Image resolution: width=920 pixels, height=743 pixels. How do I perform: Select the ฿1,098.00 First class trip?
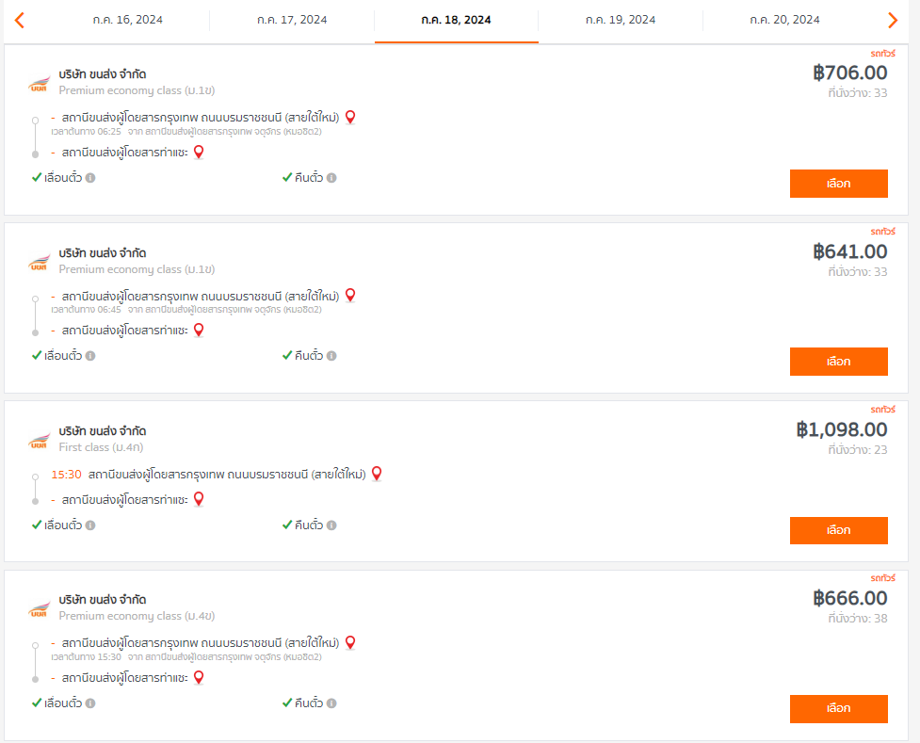pos(838,530)
